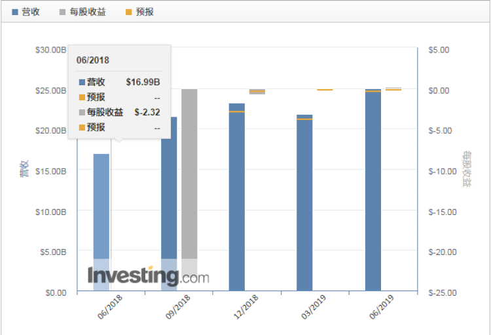
Task: Click the gray 每股收益 legend square icon
Action: click(63, 12)
